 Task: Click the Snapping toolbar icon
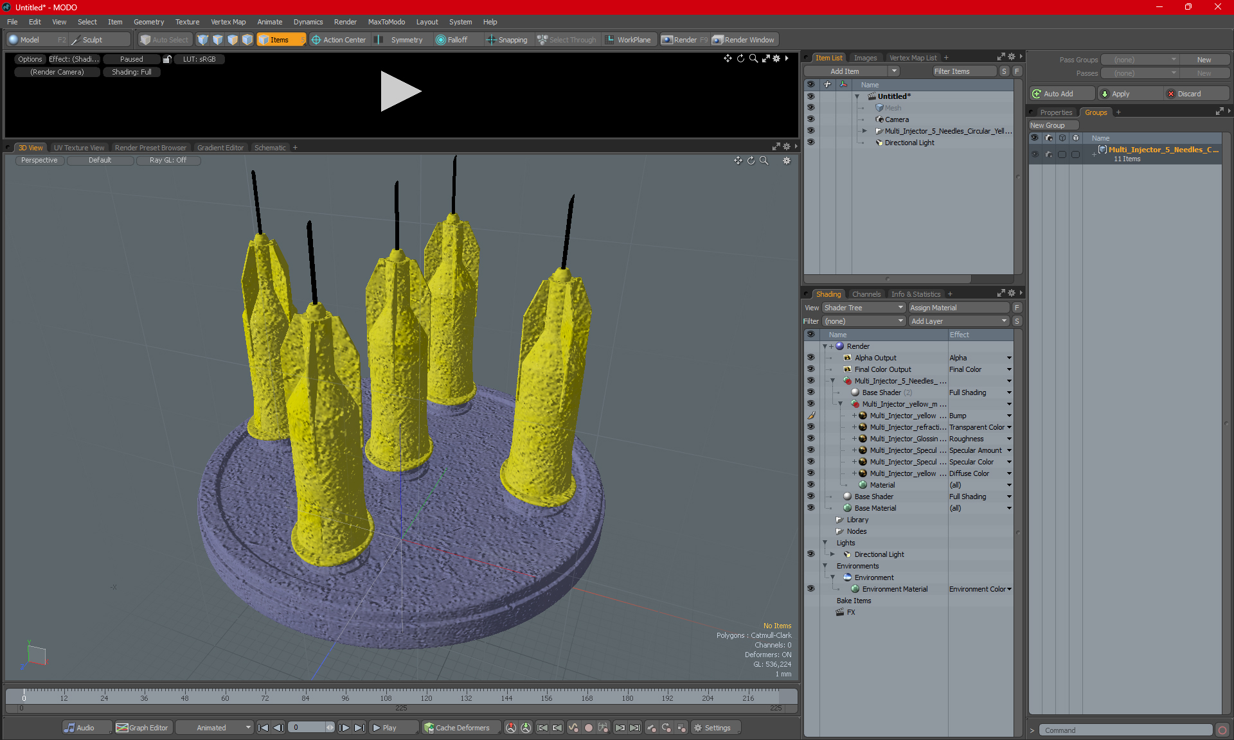491,40
